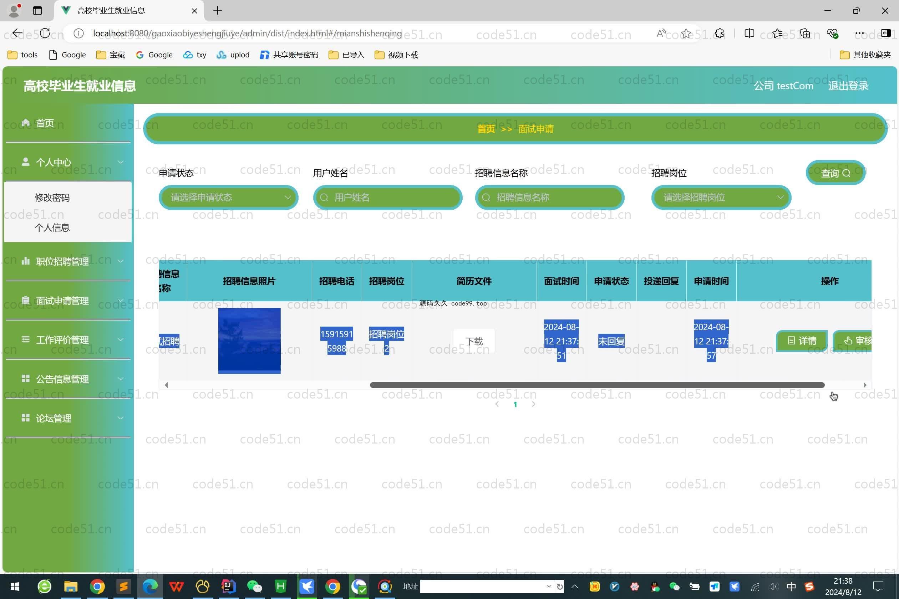Click the 查询 search button

(x=835, y=173)
